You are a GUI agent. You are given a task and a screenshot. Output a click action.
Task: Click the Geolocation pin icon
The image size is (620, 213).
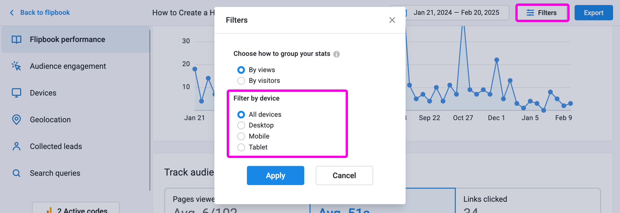(16, 120)
